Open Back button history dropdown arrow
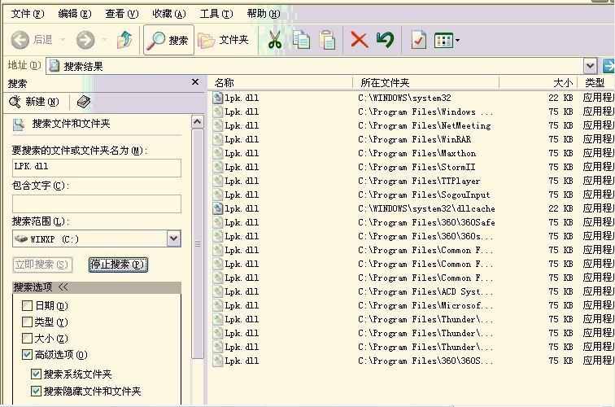The image size is (615, 407). click(x=63, y=40)
